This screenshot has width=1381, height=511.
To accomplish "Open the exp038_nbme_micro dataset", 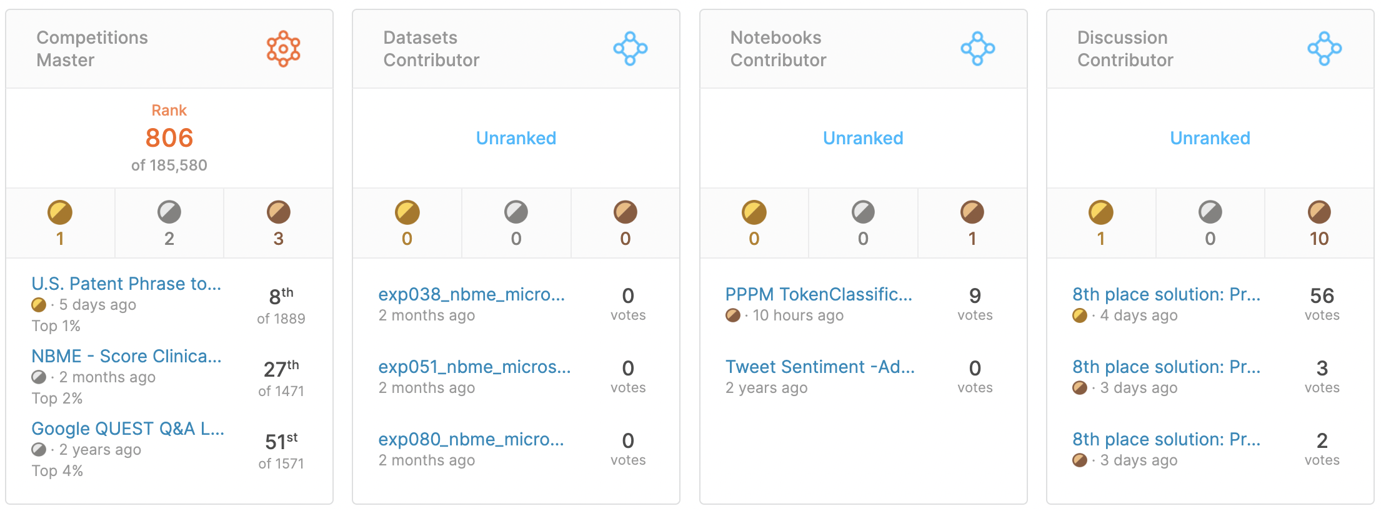I will pos(471,295).
